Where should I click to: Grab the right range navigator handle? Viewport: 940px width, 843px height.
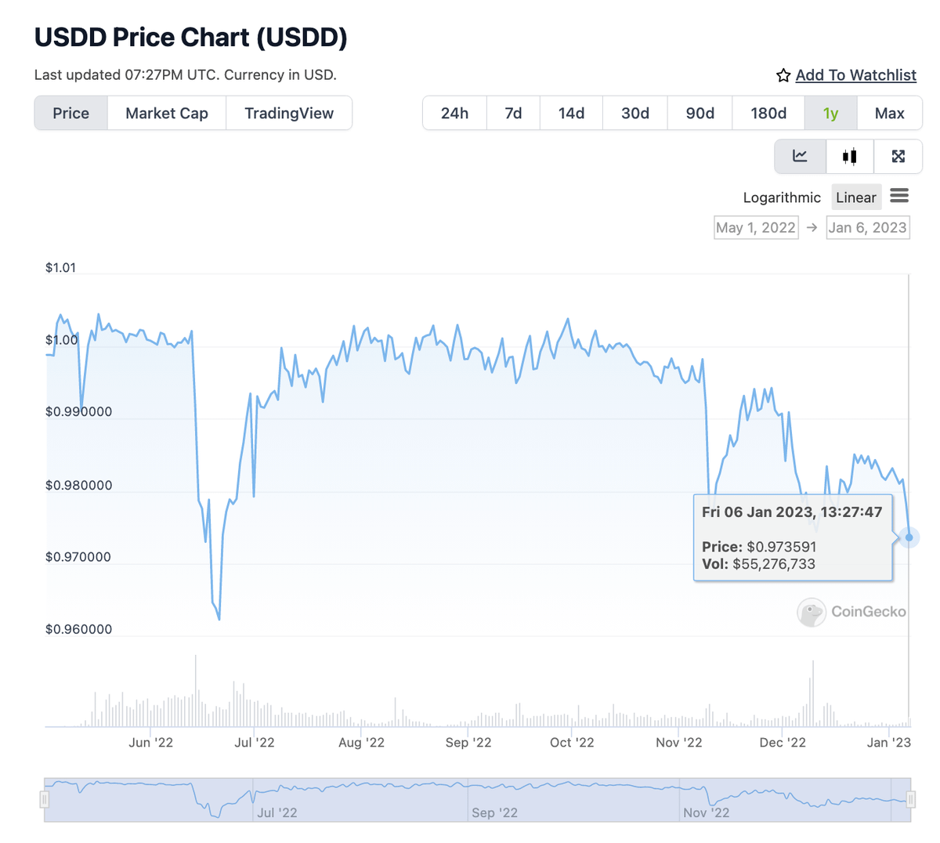pyautogui.click(x=911, y=799)
